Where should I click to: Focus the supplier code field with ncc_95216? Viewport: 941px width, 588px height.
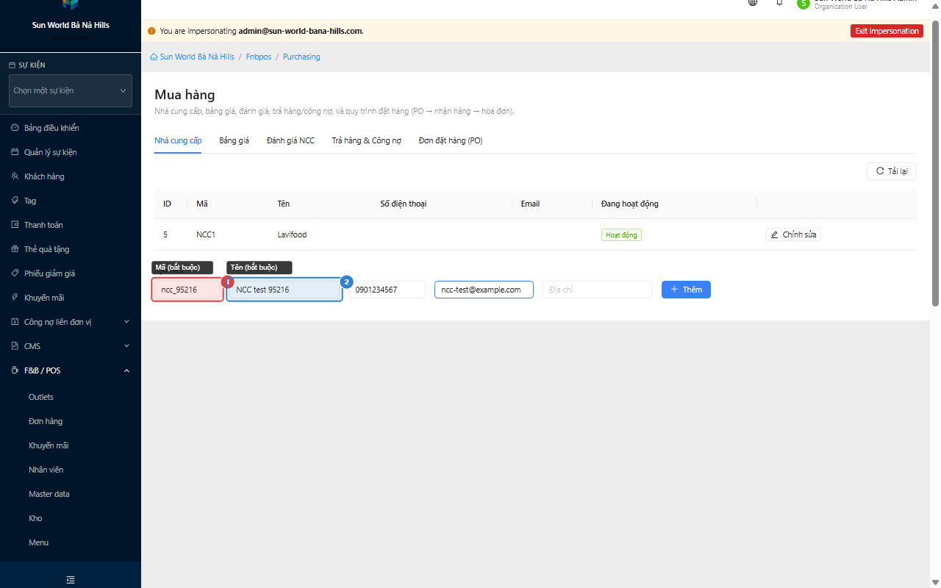pos(187,290)
